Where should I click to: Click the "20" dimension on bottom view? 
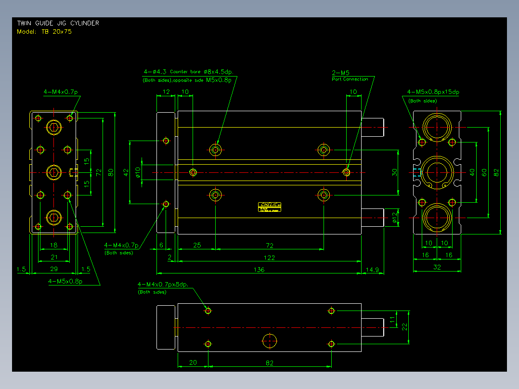(x=193, y=363)
